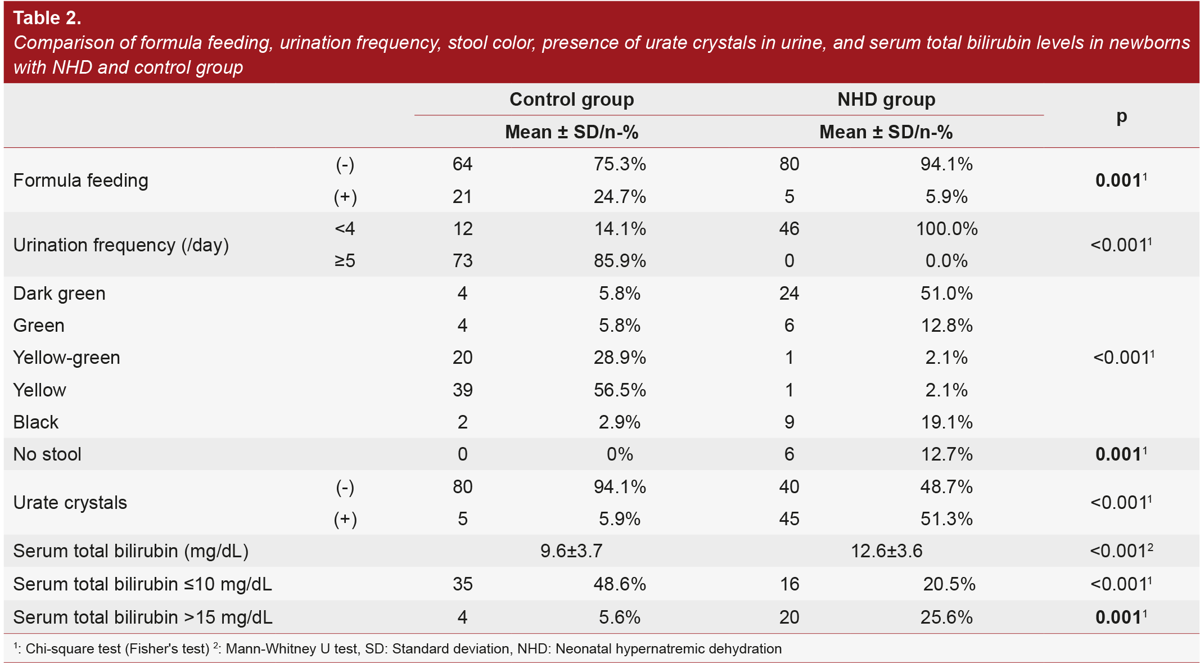Select the "9.6±3.7" control group value
This screenshot has width=1200, height=663.
(571, 551)
